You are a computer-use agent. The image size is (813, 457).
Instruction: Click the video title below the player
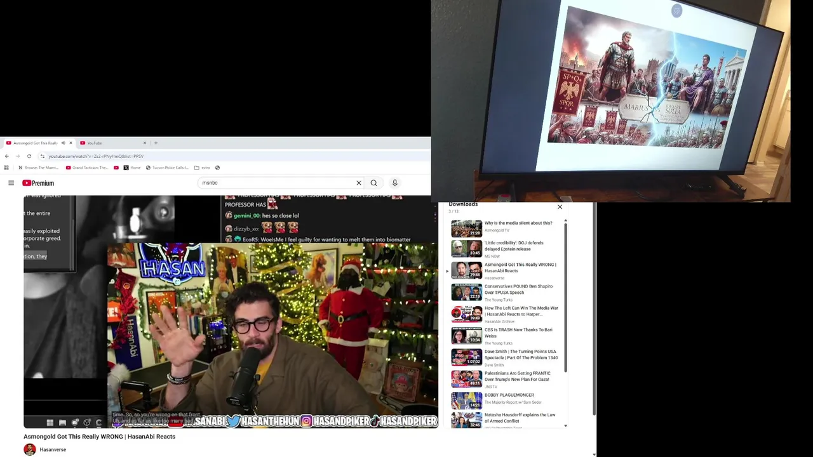[99, 437]
